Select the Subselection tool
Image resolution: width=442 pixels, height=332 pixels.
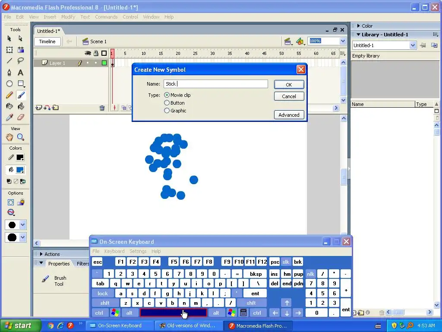[20, 38]
